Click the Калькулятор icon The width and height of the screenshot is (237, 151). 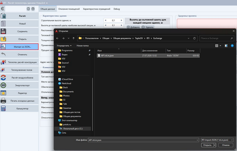click(x=3, y=108)
